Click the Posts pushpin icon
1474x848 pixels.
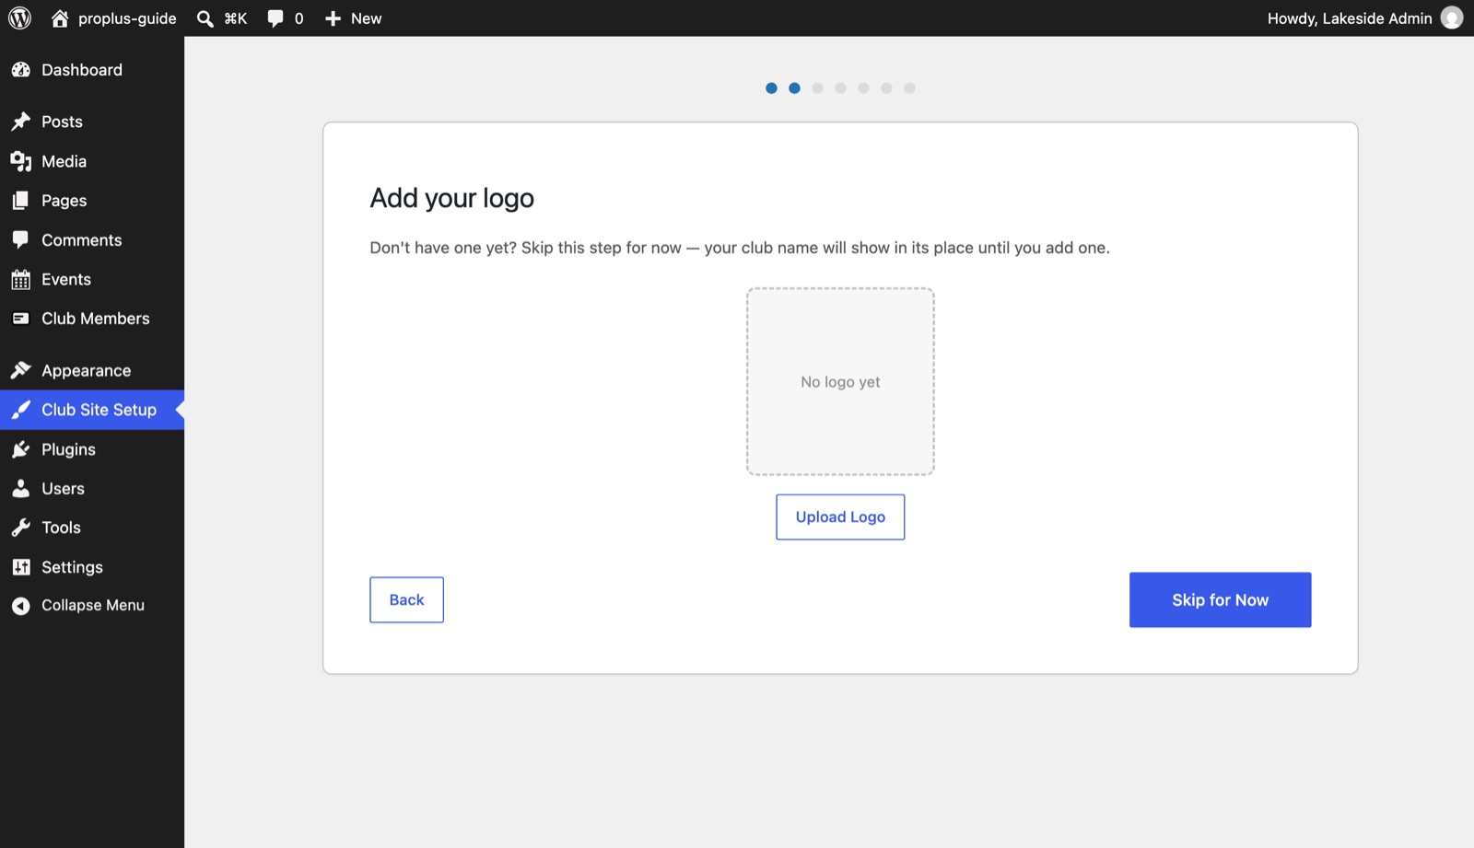click(21, 122)
